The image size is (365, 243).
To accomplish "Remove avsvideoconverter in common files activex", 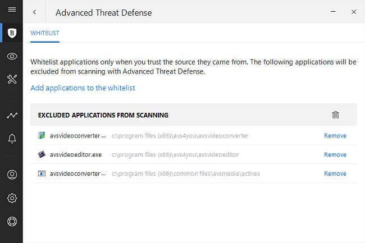I will tap(335, 174).
